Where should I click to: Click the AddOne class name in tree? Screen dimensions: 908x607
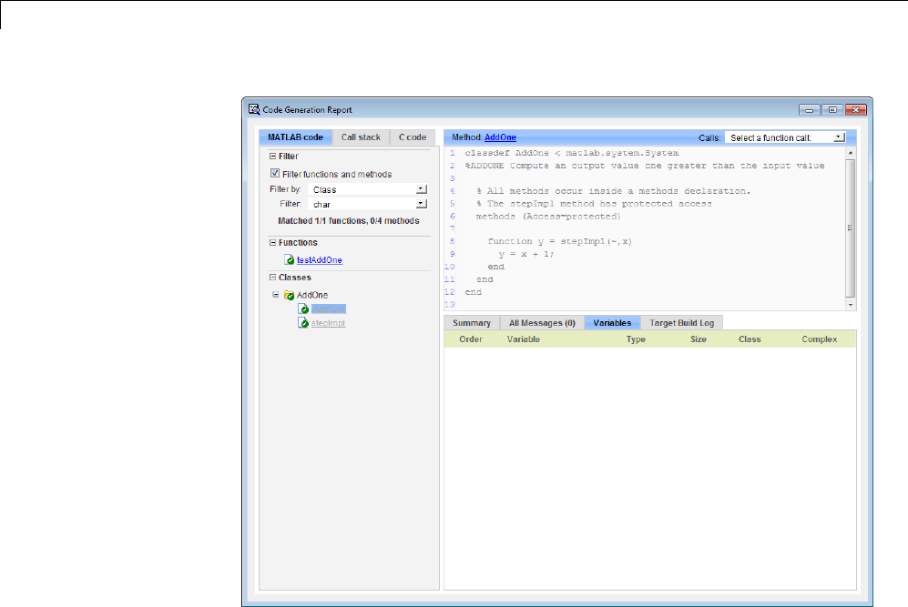point(312,295)
